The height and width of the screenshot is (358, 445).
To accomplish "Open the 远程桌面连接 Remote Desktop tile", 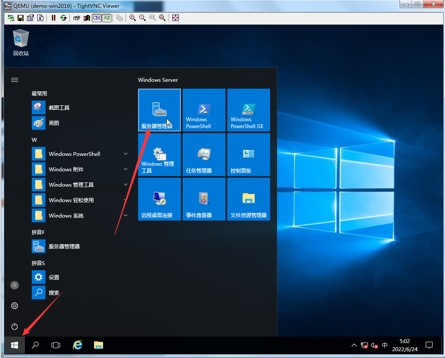I will click(159, 199).
